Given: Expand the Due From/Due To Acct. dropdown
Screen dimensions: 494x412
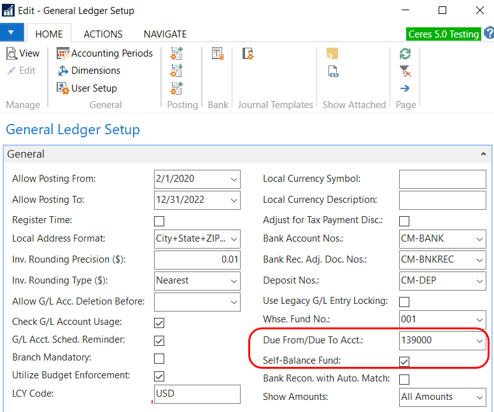Looking at the screenshot, I should 479,341.
